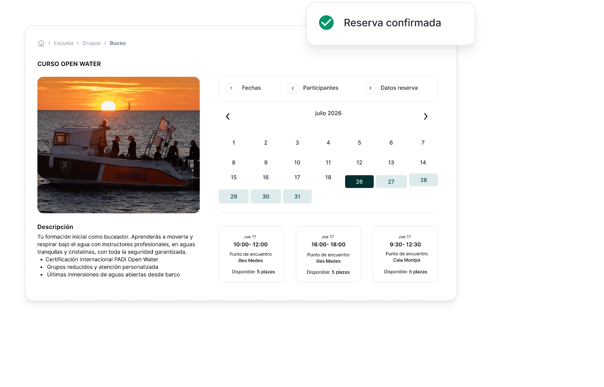This screenshot has height=387, width=604.
Task: Go to the Datos reserva step
Action: click(391, 88)
